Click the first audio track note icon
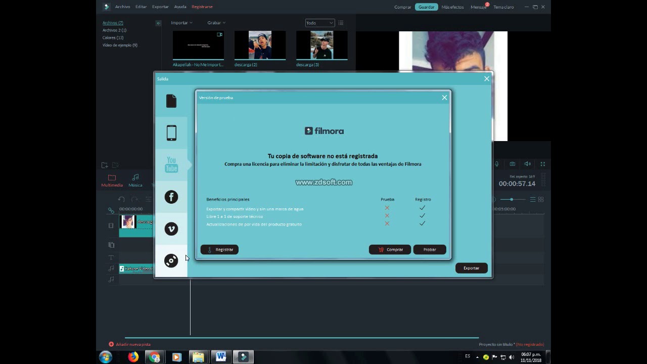The height and width of the screenshot is (364, 647). coord(112,268)
